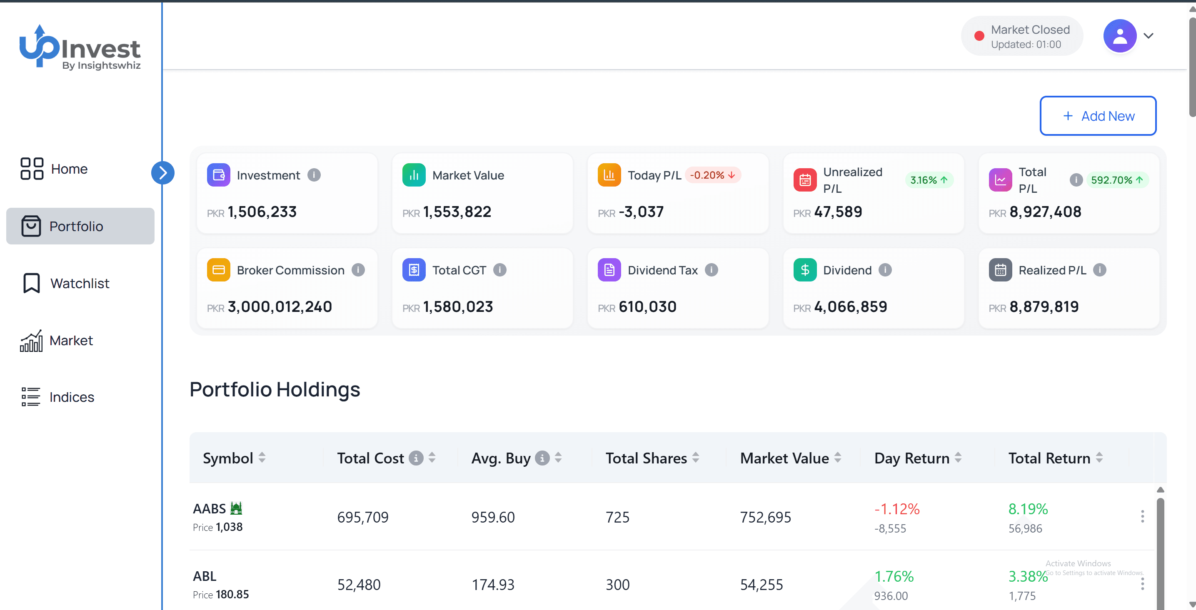Open the Home section in sidebar

[x=56, y=169]
